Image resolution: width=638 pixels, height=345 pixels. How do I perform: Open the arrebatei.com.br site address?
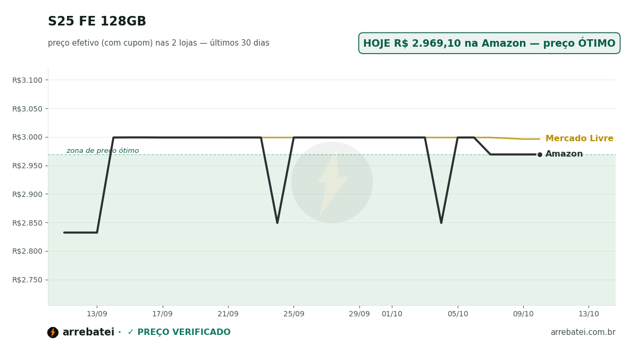tap(583, 332)
